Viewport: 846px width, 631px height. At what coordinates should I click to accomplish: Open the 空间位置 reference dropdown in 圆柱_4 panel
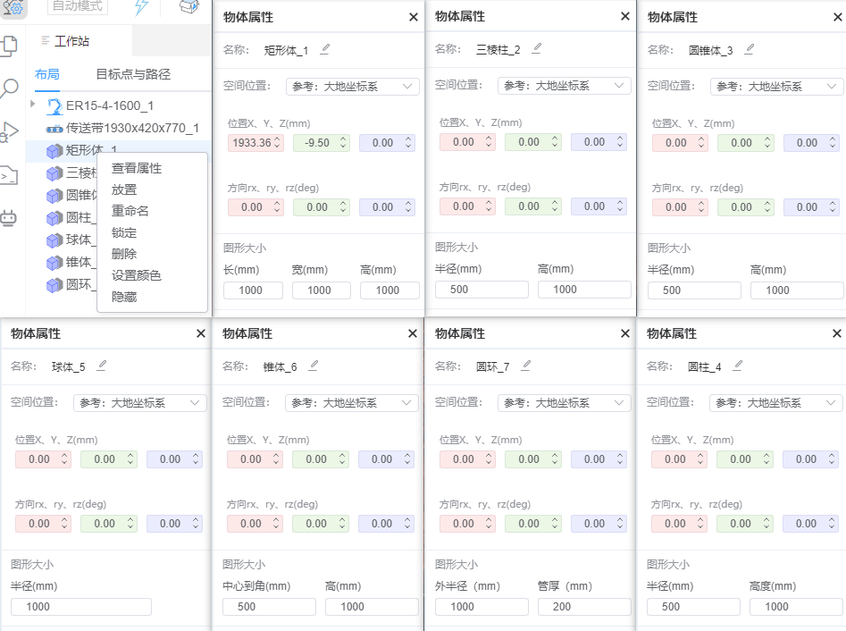pyautogui.click(x=775, y=402)
